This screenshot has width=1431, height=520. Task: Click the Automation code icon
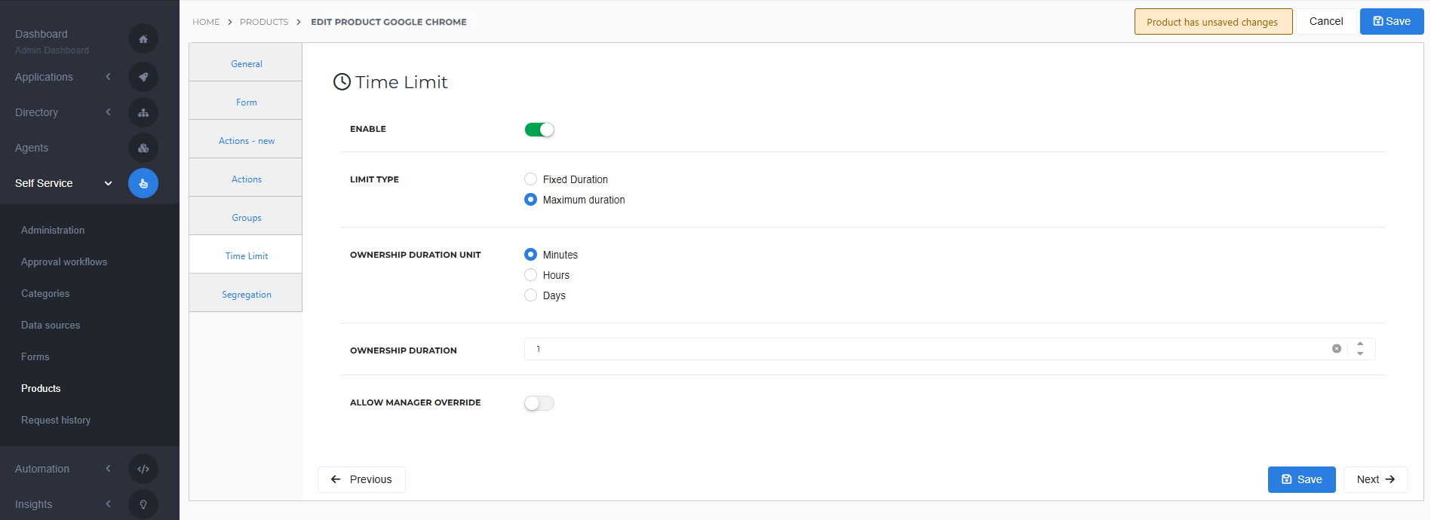click(143, 469)
